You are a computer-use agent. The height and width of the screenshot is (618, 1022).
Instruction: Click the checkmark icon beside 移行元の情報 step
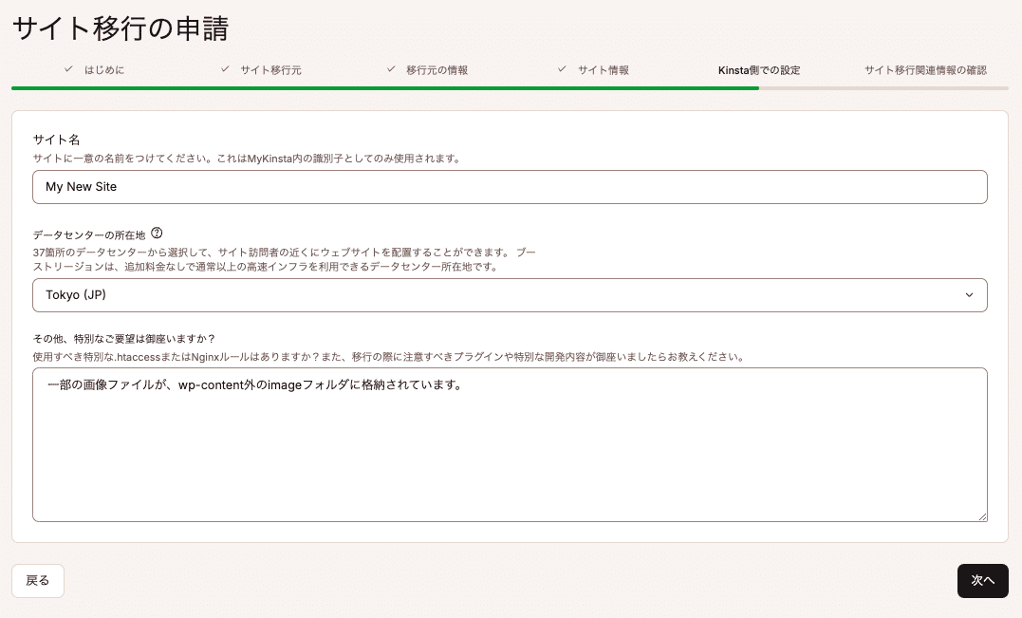[391, 69]
